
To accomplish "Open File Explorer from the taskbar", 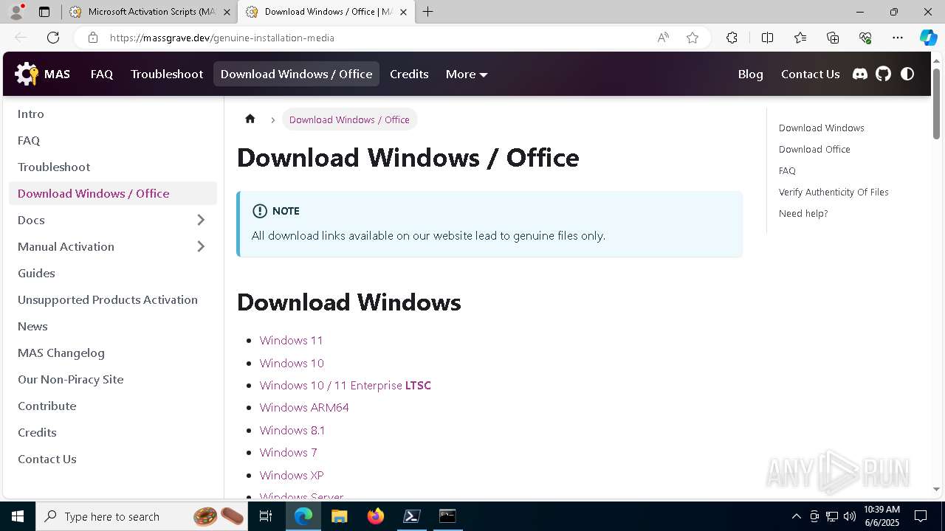I will point(339,516).
